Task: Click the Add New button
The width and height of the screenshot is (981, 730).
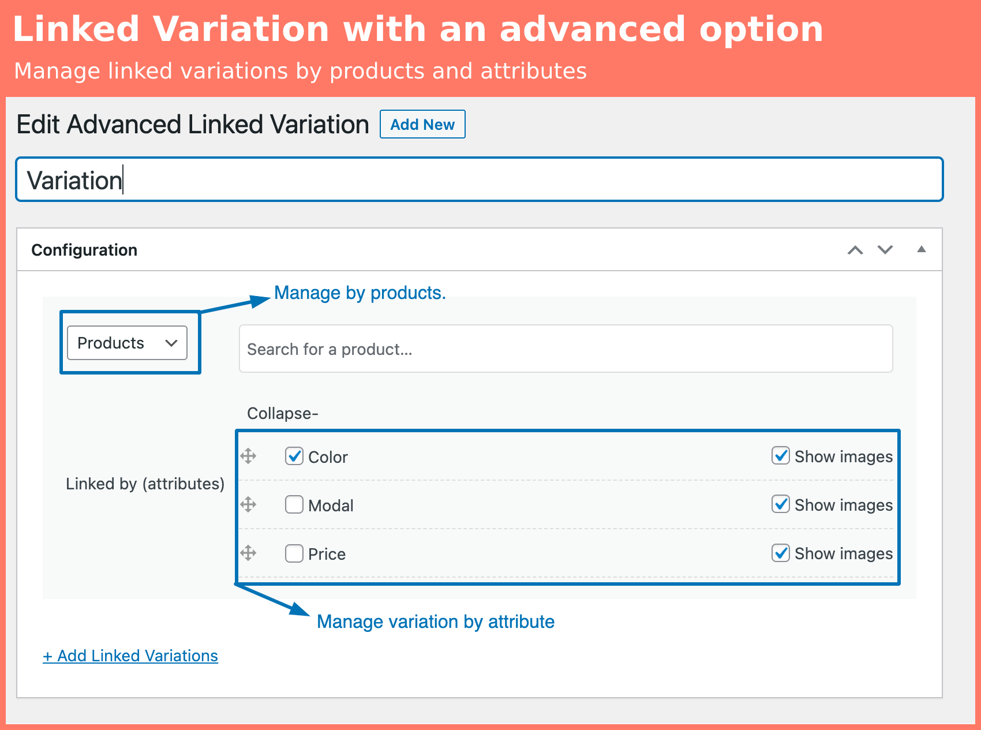Action: [x=422, y=124]
